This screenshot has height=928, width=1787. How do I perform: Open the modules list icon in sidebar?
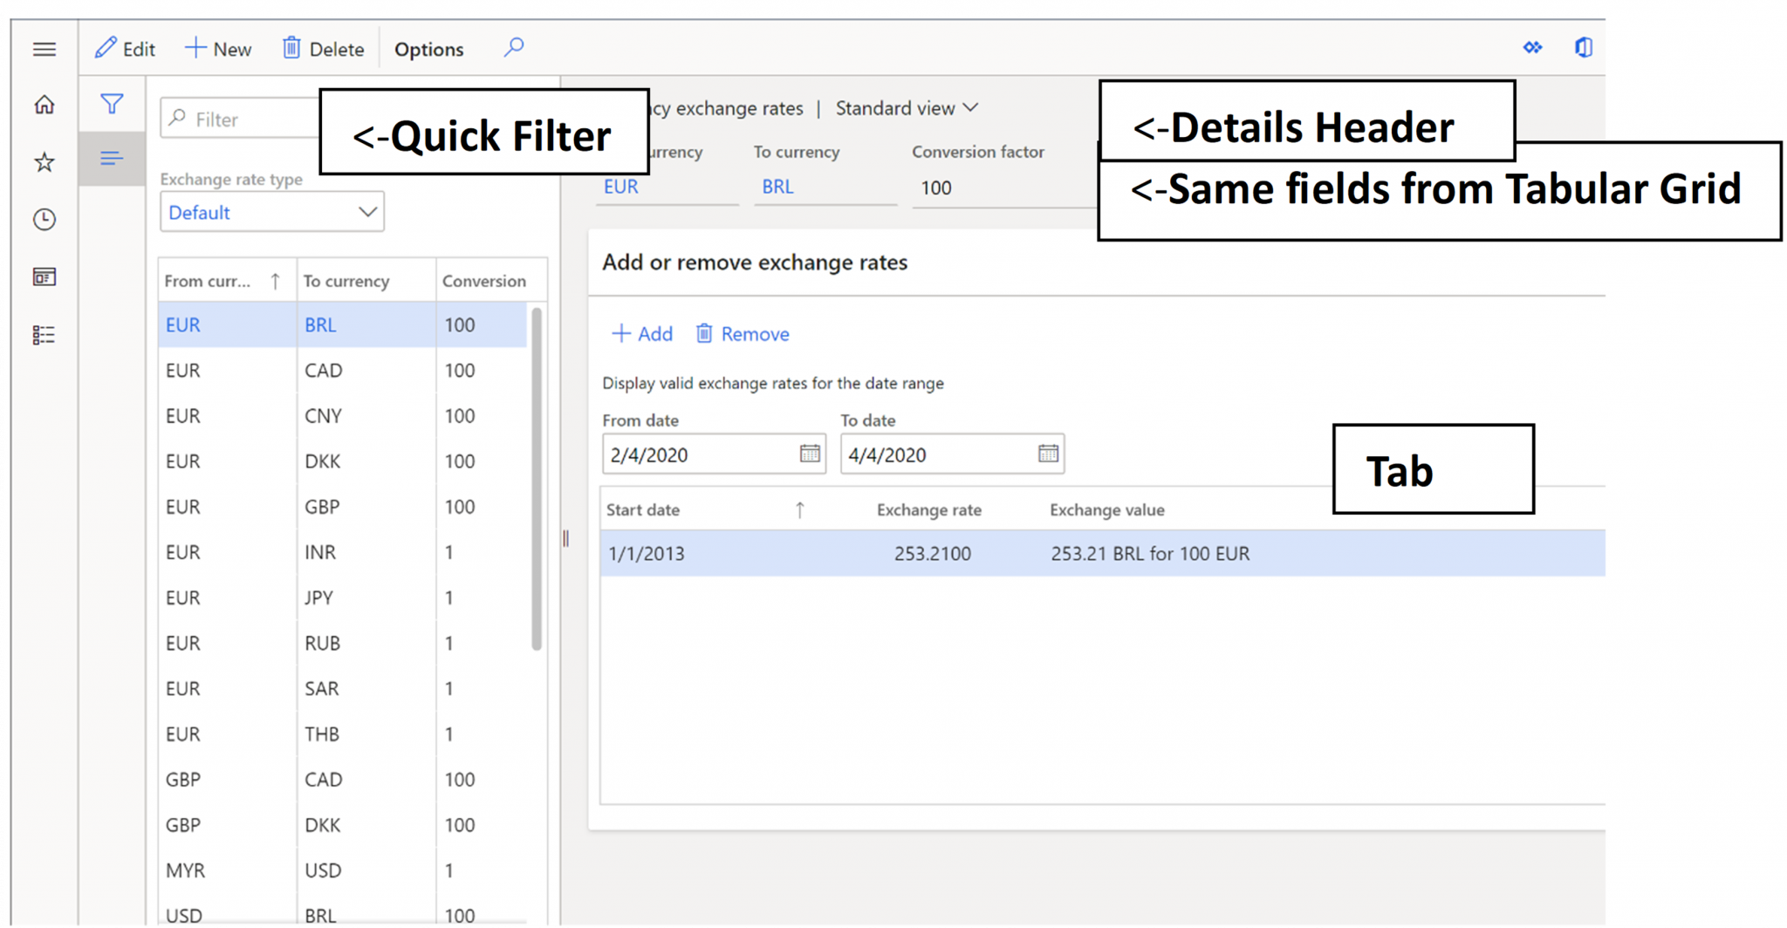click(44, 334)
